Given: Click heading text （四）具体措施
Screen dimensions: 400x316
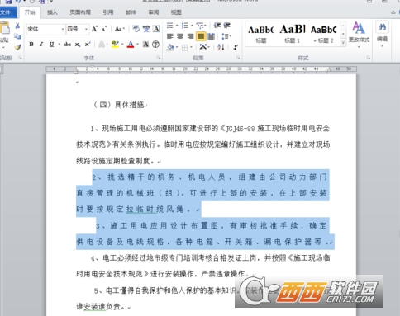Looking at the screenshot, I should coord(119,105).
